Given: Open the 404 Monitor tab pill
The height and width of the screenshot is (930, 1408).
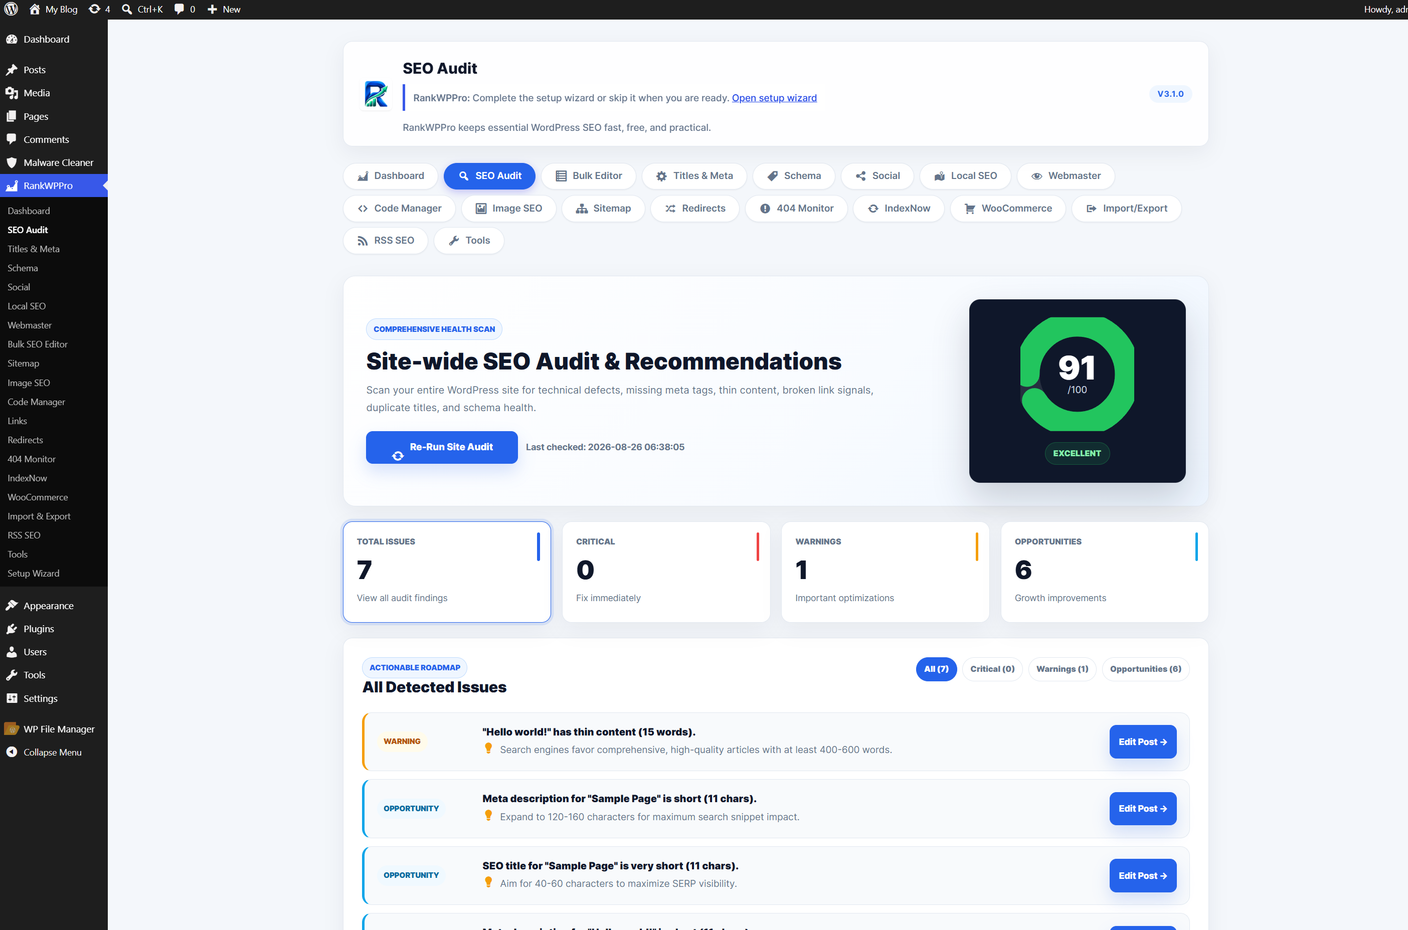Looking at the screenshot, I should pos(796,209).
